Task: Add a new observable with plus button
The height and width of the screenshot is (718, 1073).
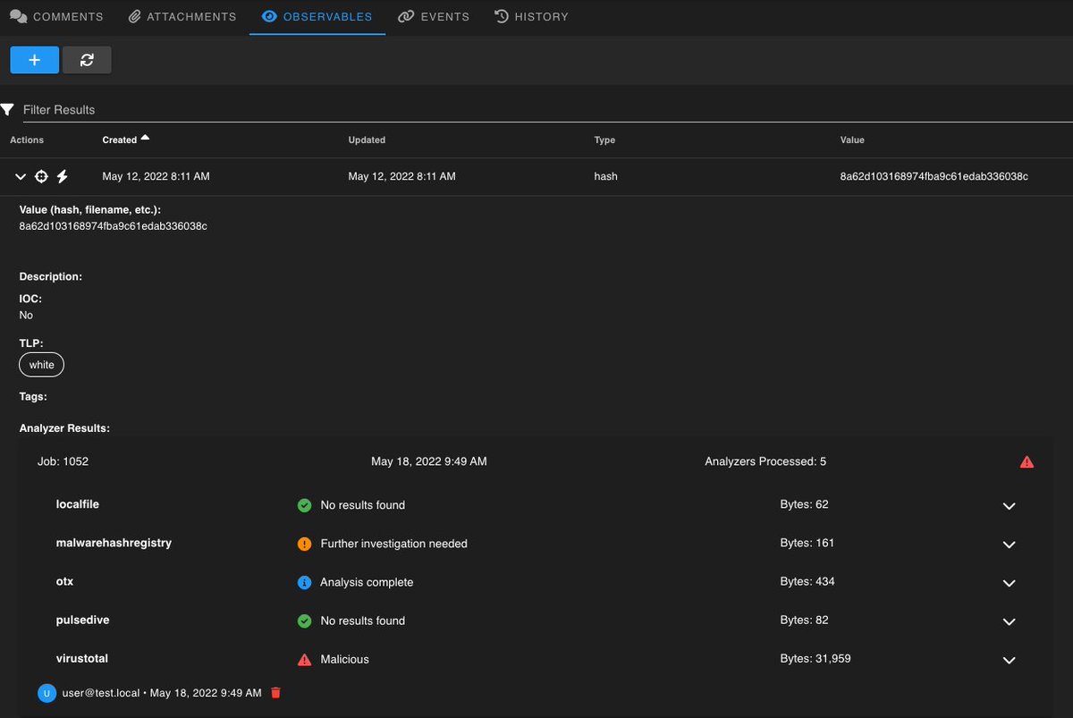Action: tap(34, 60)
